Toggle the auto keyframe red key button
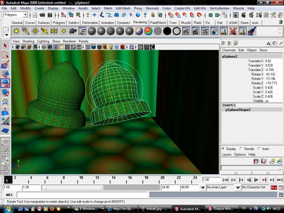The width and height of the screenshot is (284, 213). tap(274, 187)
